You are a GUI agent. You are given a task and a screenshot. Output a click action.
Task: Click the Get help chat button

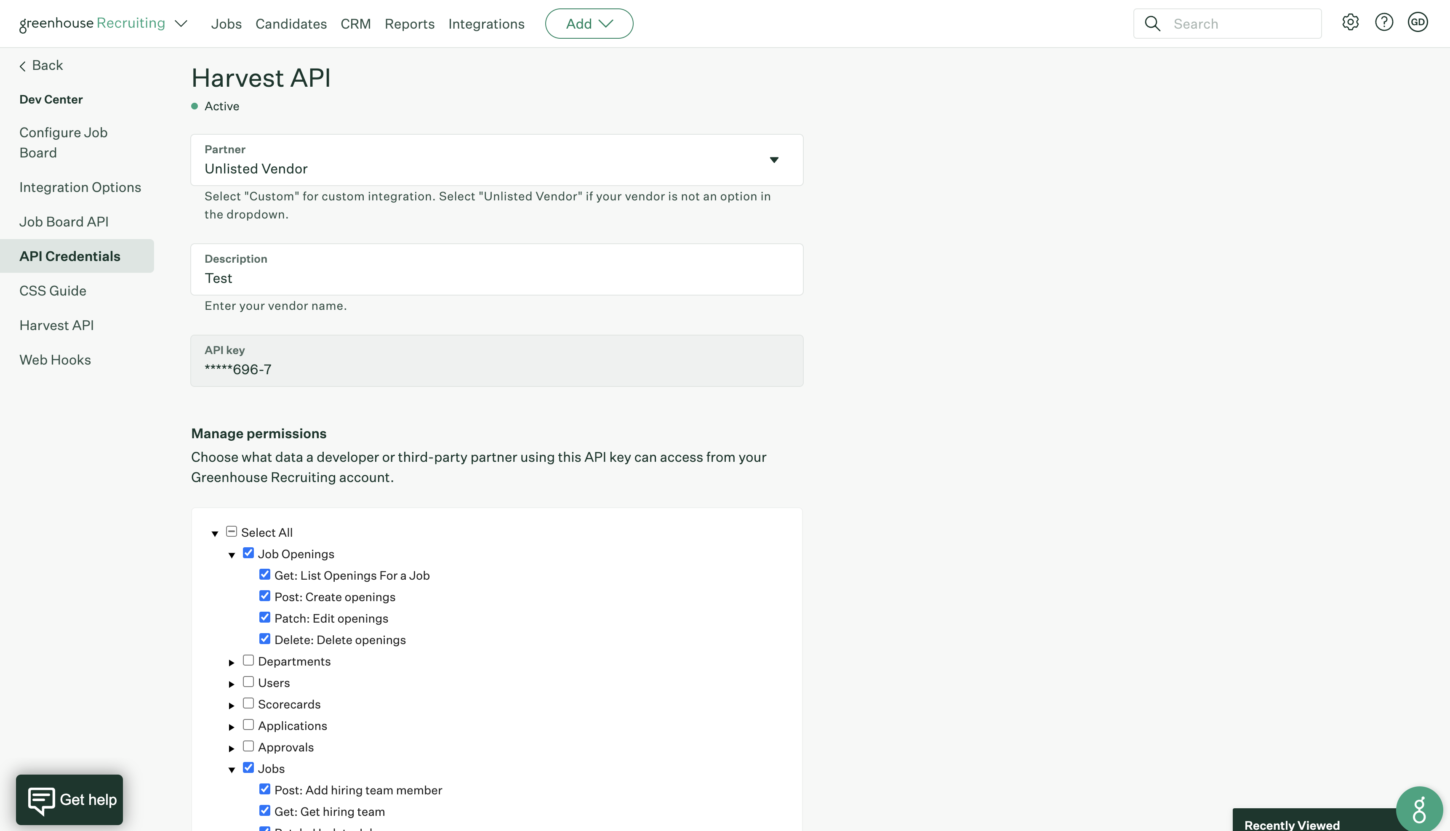click(69, 799)
